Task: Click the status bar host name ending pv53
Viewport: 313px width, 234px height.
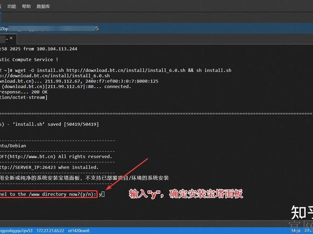Action: tap(16, 231)
